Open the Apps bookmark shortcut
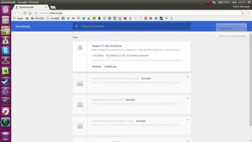252x142 pixels. [x=18, y=19]
